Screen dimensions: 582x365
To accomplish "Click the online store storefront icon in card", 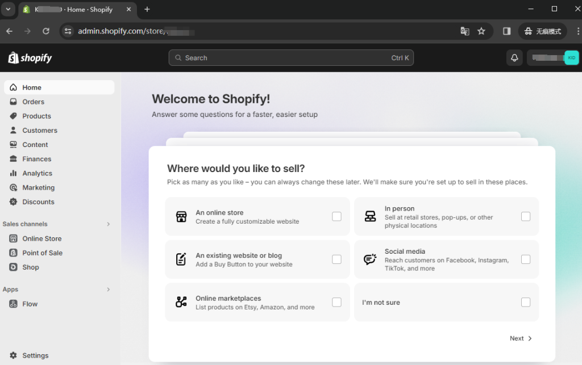I will pyautogui.click(x=181, y=216).
